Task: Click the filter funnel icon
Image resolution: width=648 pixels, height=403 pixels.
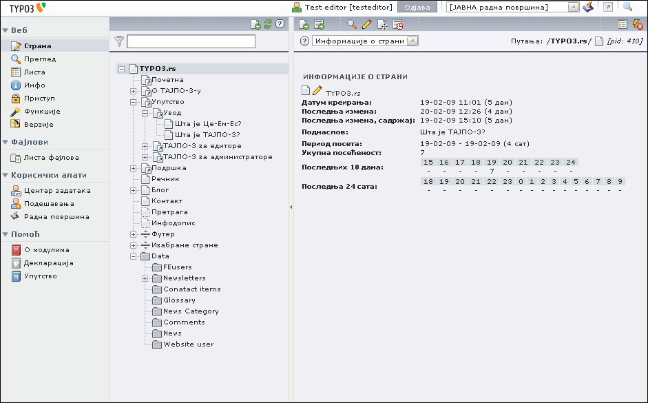Action: coord(119,41)
